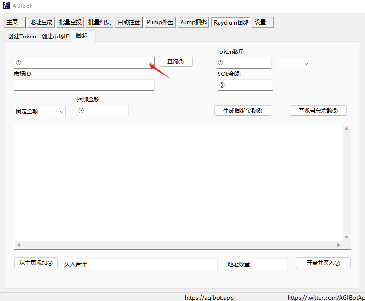The image size is (365, 301).
Task: Click the horizontal scroll-left arrow
Action: click(19, 245)
